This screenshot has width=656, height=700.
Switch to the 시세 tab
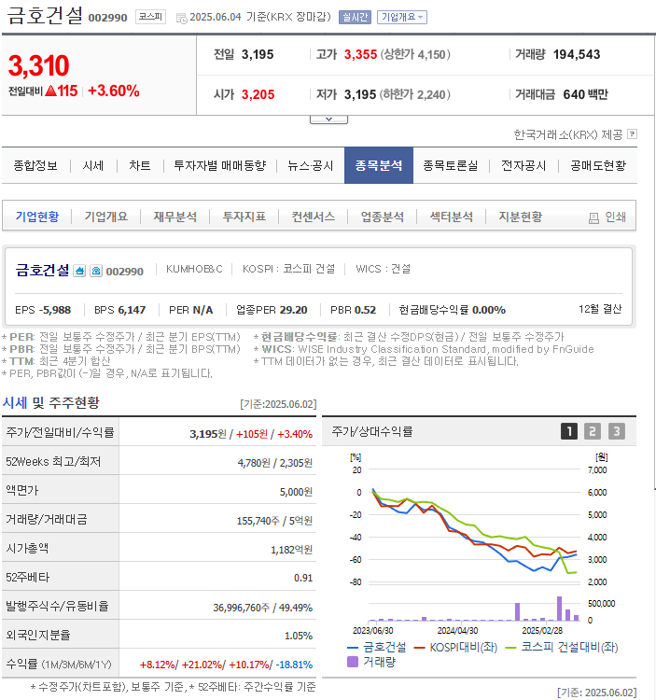coord(92,165)
